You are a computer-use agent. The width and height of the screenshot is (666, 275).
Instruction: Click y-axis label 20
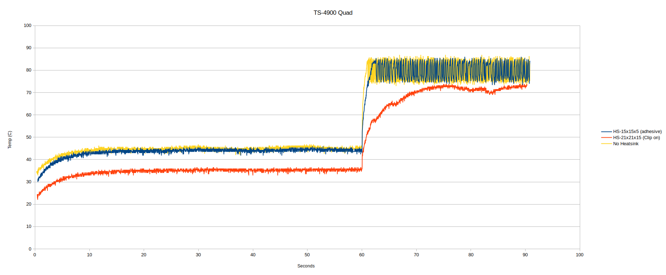point(29,204)
